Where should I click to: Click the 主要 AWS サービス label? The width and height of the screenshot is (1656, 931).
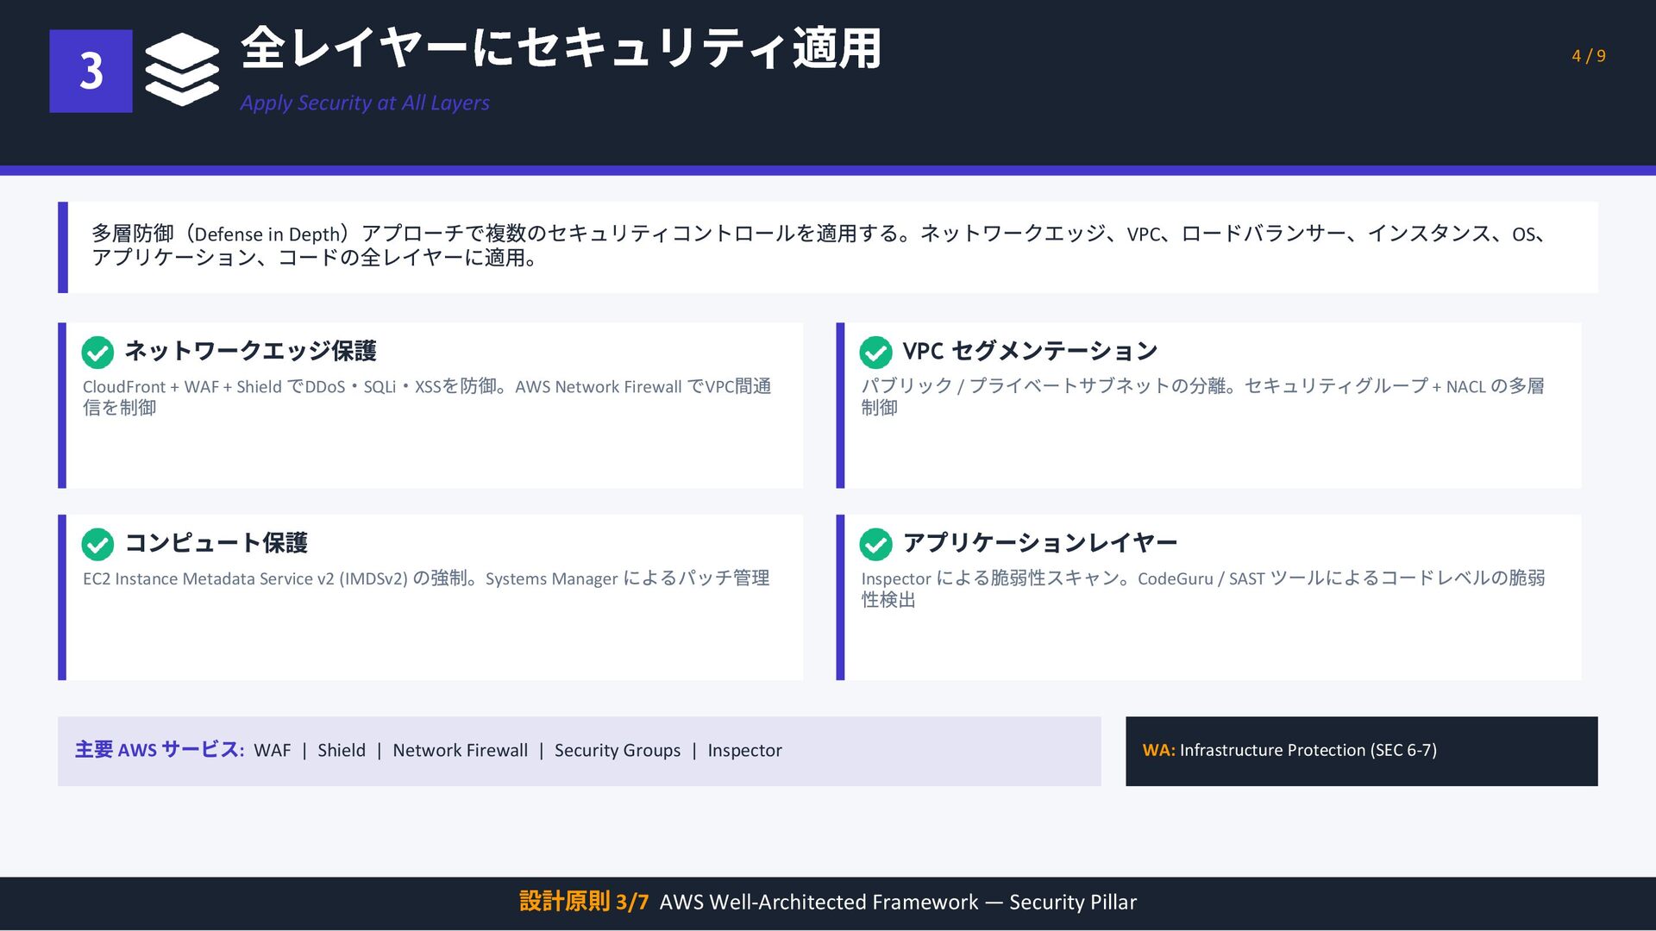point(160,750)
